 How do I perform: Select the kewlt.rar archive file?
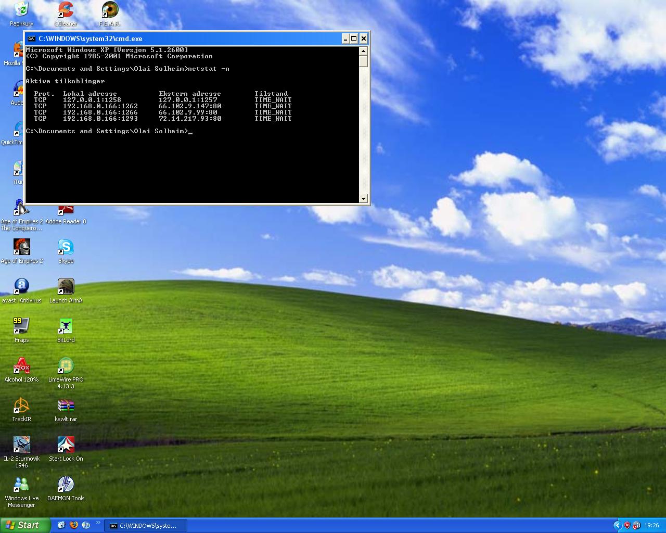click(66, 409)
